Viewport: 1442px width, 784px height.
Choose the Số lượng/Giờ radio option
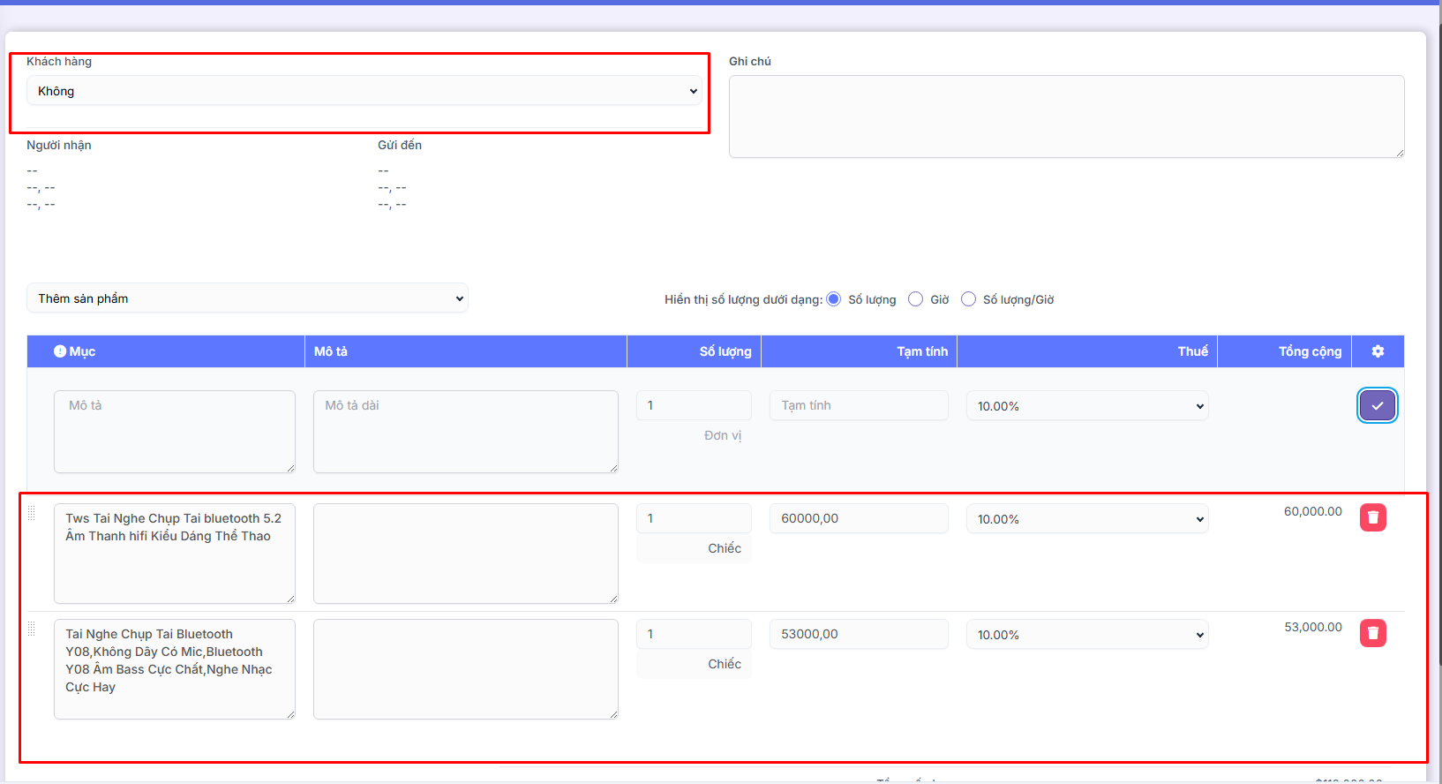[x=968, y=299]
